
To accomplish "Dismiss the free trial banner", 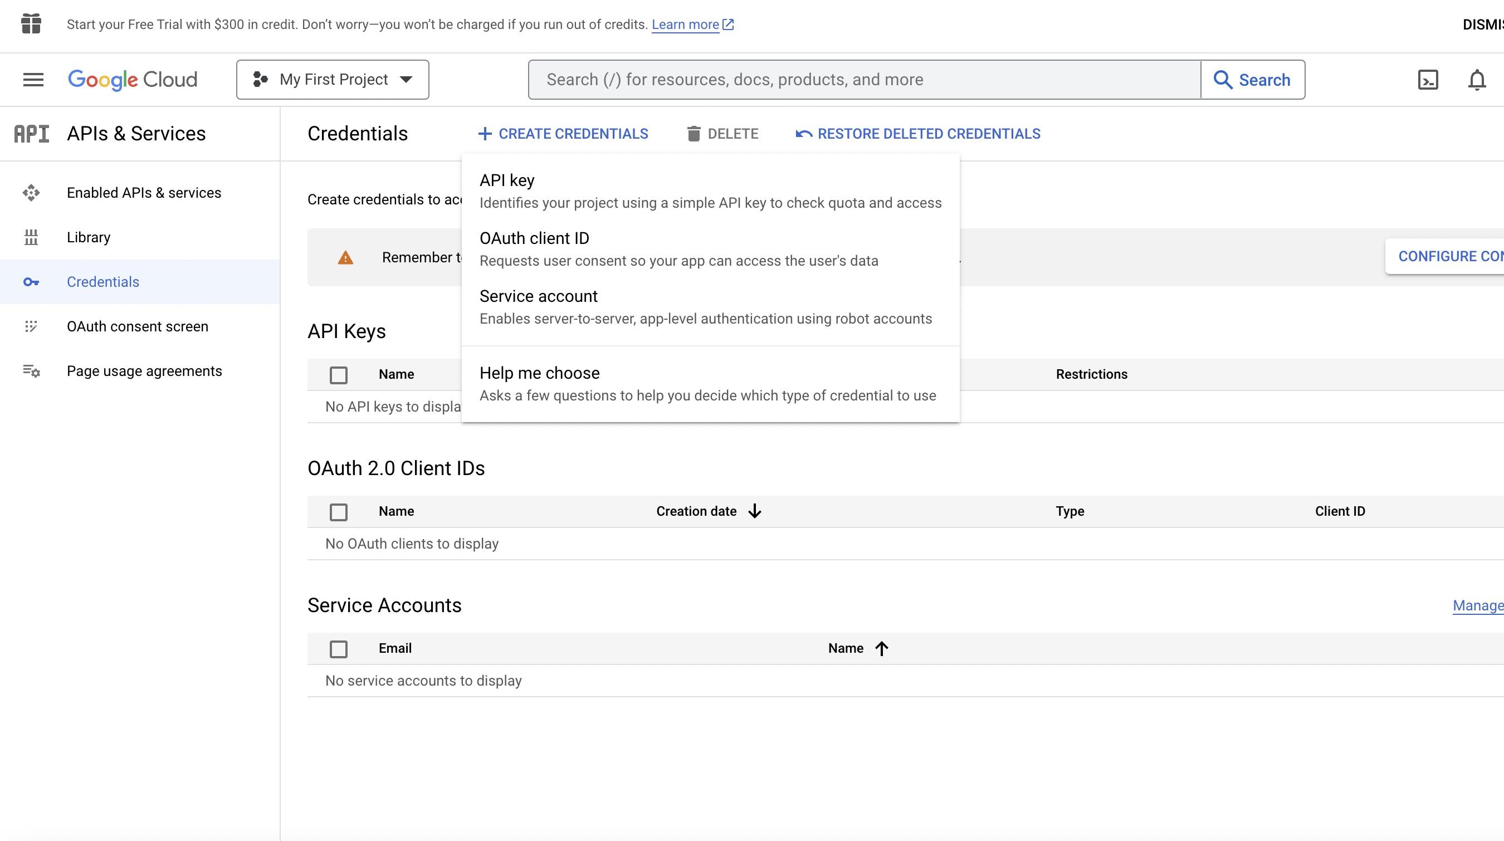I will click(1482, 24).
